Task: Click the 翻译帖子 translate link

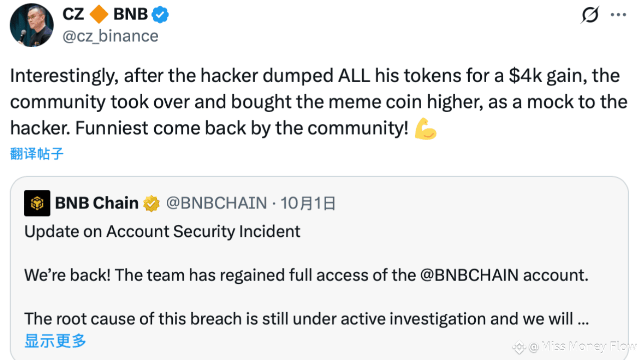Action: click(x=37, y=153)
